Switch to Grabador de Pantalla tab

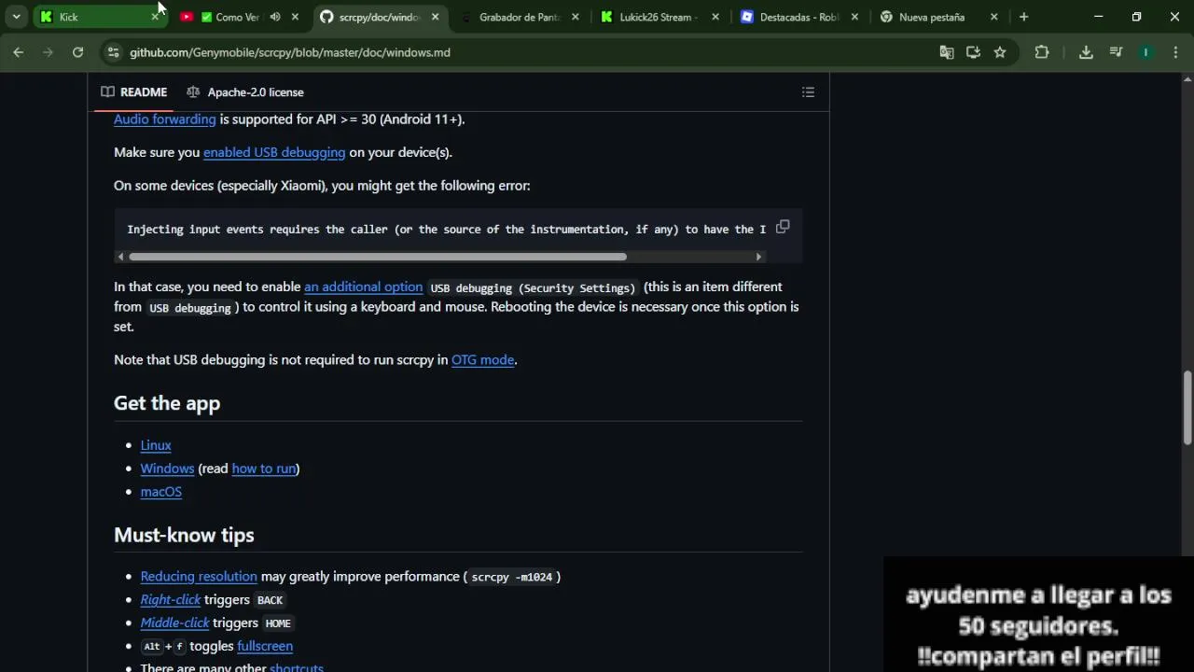click(519, 17)
